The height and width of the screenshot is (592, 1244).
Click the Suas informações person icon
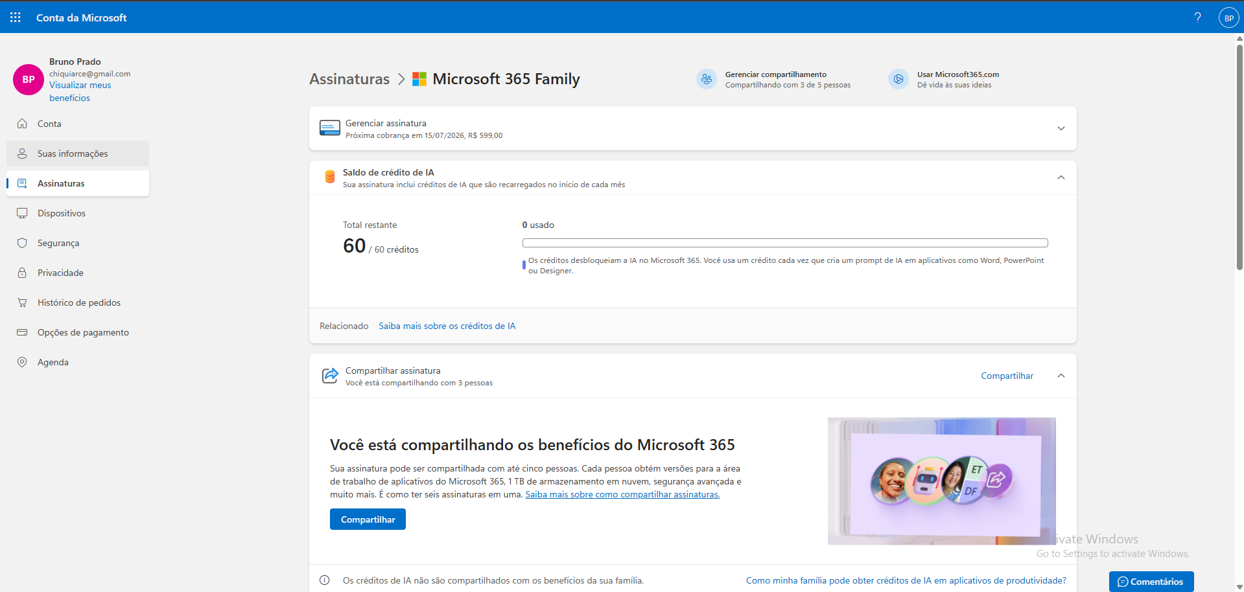[22, 154]
